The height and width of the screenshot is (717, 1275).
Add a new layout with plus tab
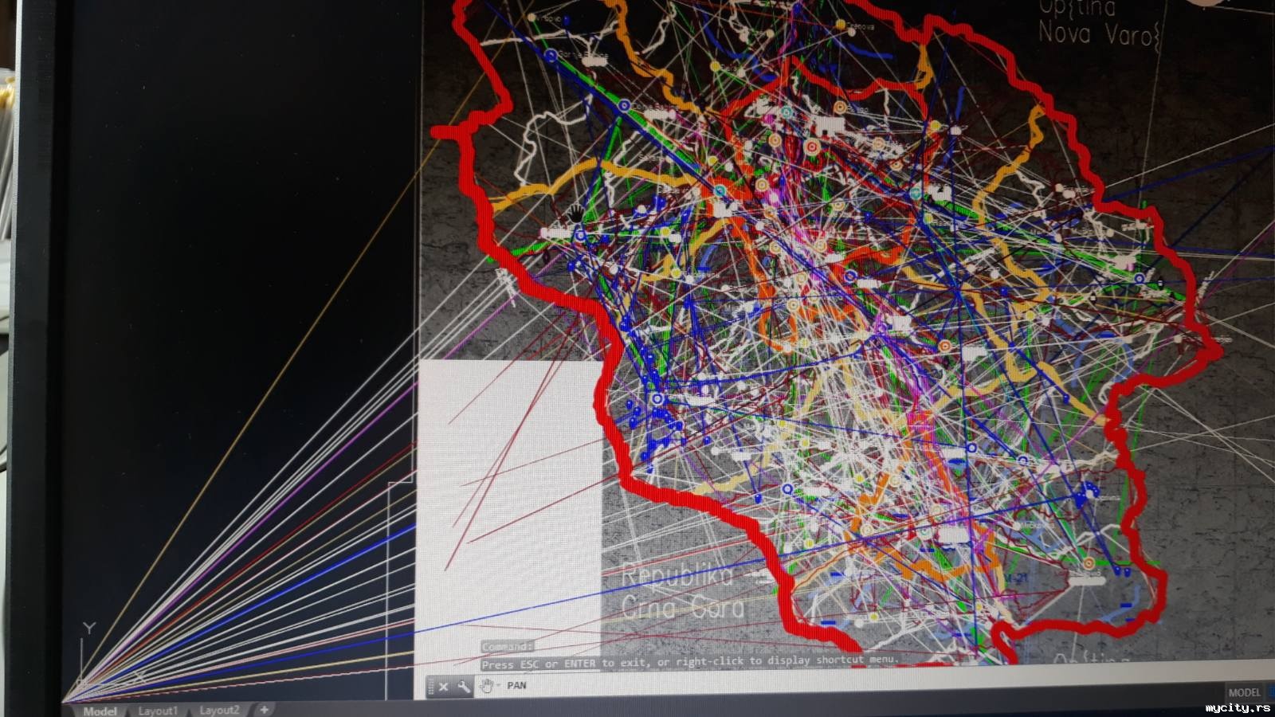[264, 709]
